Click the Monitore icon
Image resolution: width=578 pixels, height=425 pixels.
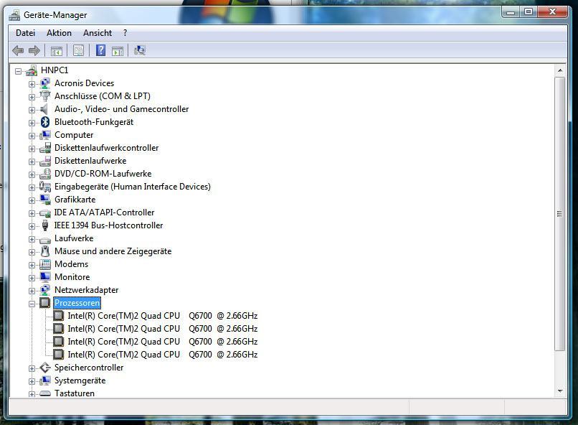click(x=45, y=277)
